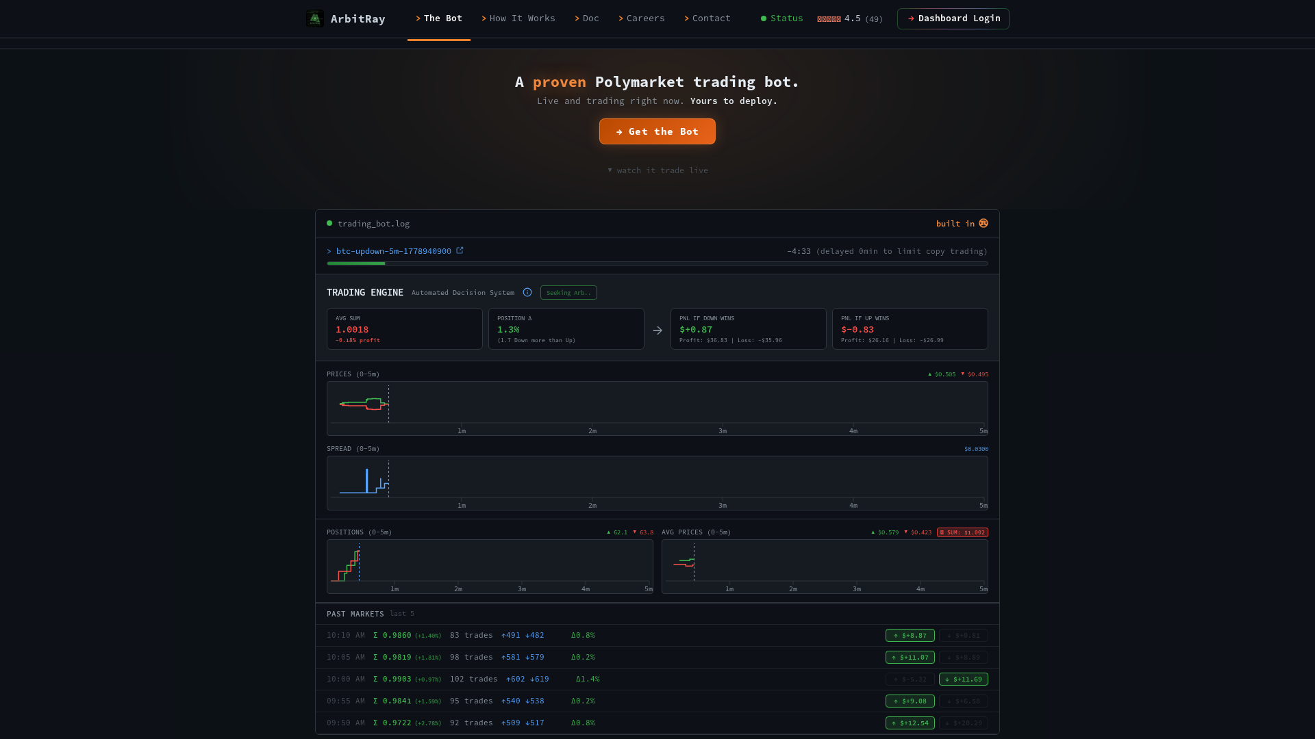Click the watch it trade live link
The image size is (1315, 739).
[657, 170]
